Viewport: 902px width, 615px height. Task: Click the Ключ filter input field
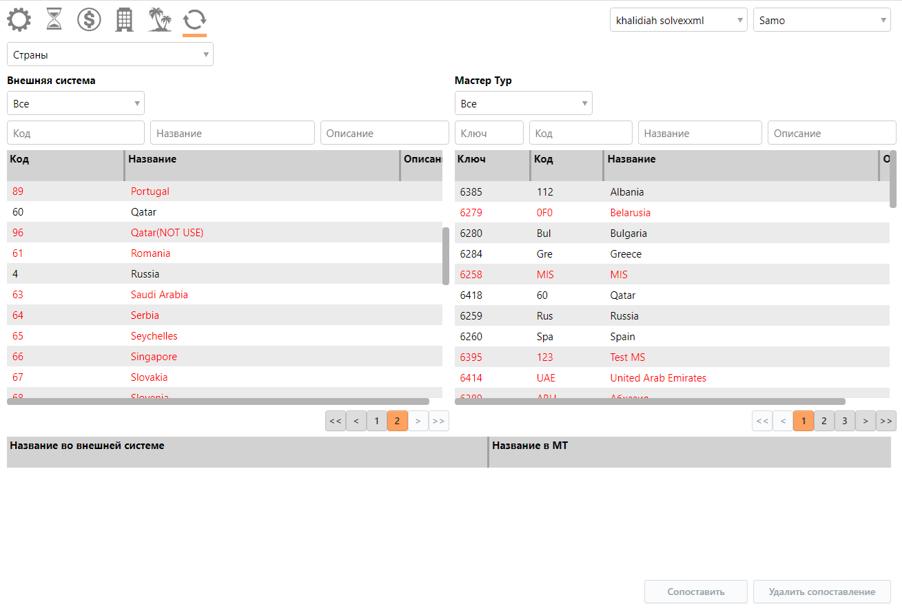pos(489,133)
